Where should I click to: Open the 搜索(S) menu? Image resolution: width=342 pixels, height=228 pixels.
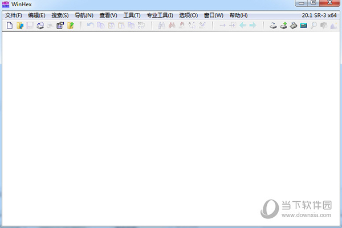60,15
